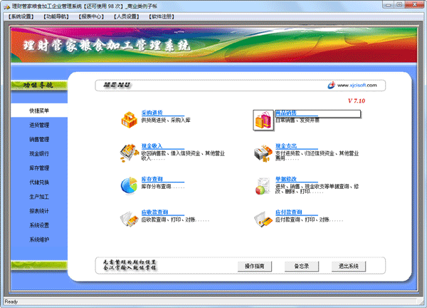Image resolution: width=427 pixels, height=308 pixels.
Task: Click the www.xjcisoft.com website link
Action: click(361, 85)
